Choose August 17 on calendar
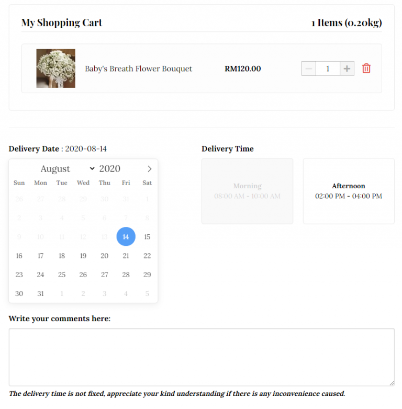Viewport: 402px width, 409px height. pos(40,256)
